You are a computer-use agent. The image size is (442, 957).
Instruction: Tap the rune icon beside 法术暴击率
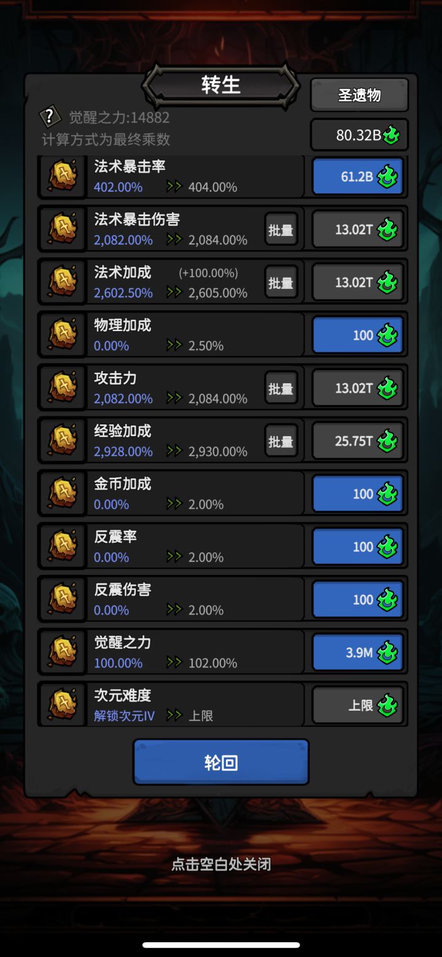coord(63,176)
